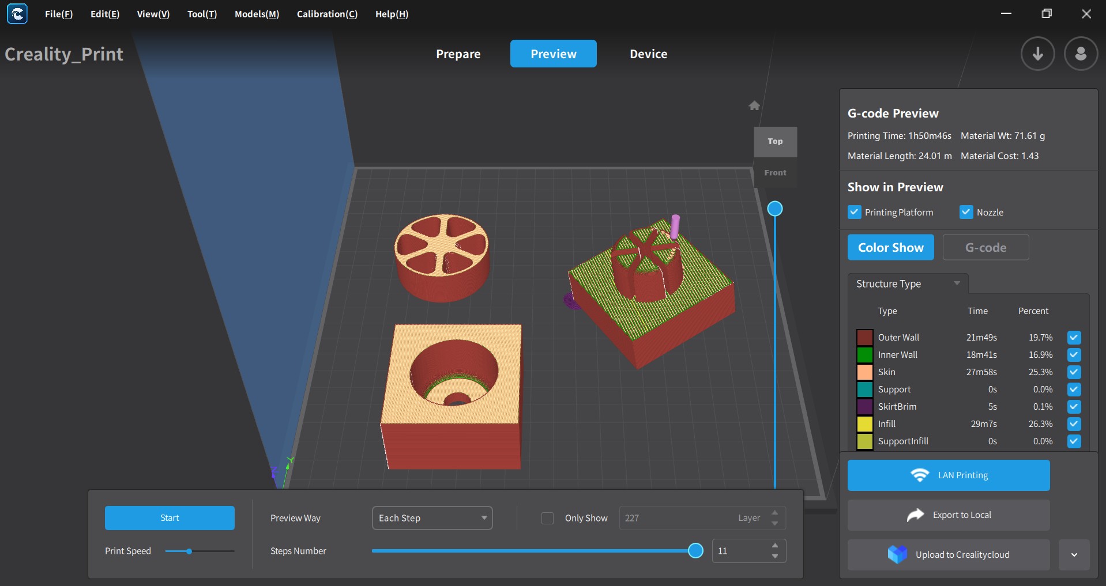The image size is (1106, 586).
Task: Toggle the Nozzle checkbox
Action: (x=966, y=212)
